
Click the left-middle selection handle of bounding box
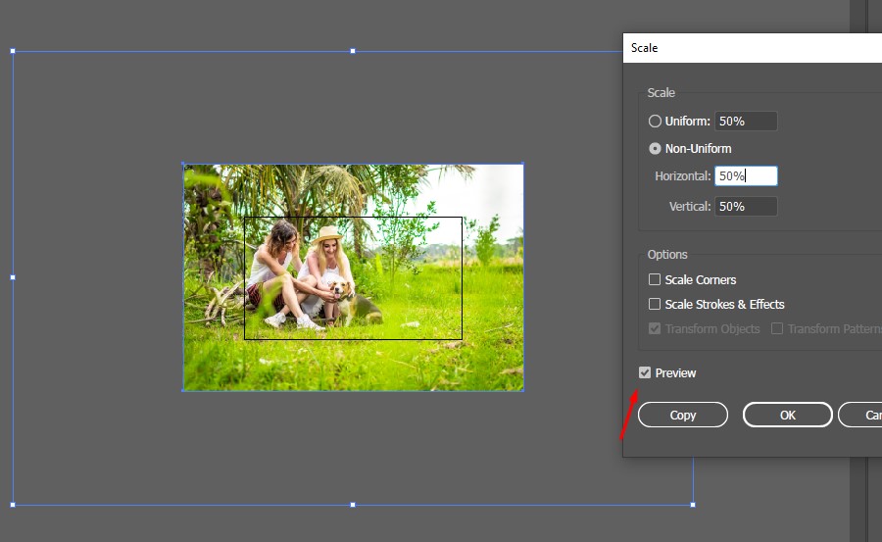click(13, 277)
